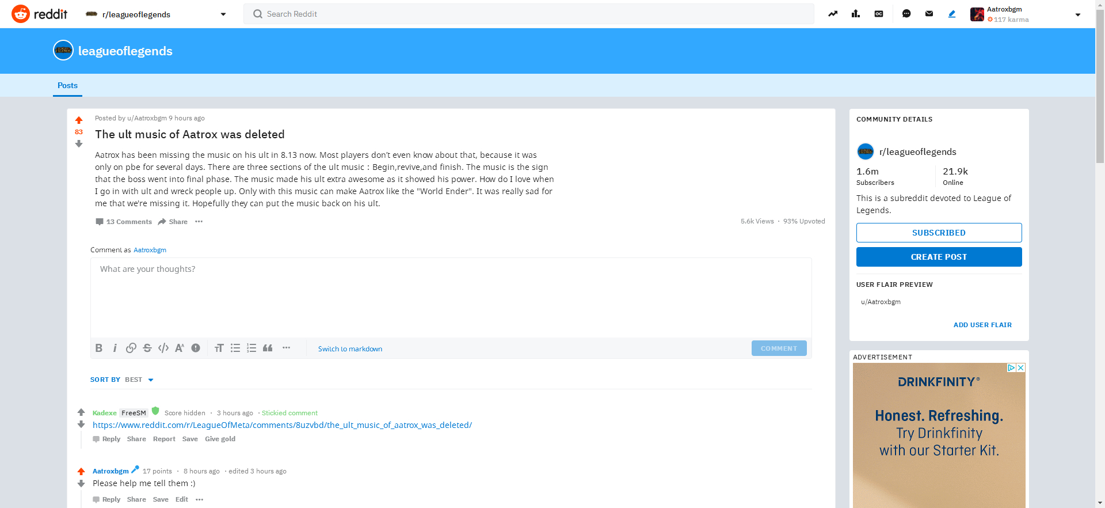Screen dimensions: 1105x508
Task: Share Aatroxbgm's comment
Action: point(136,499)
